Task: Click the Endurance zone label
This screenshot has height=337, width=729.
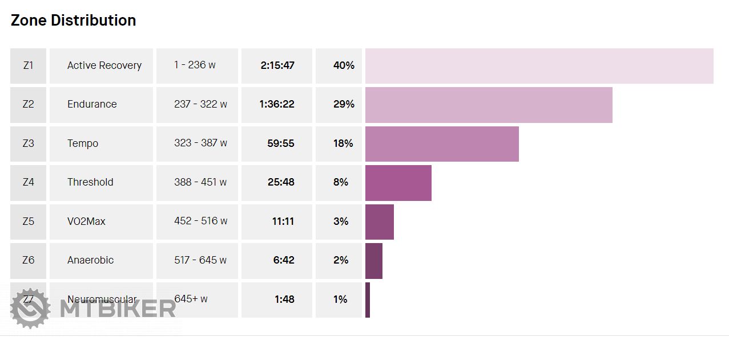Action: tap(92, 104)
